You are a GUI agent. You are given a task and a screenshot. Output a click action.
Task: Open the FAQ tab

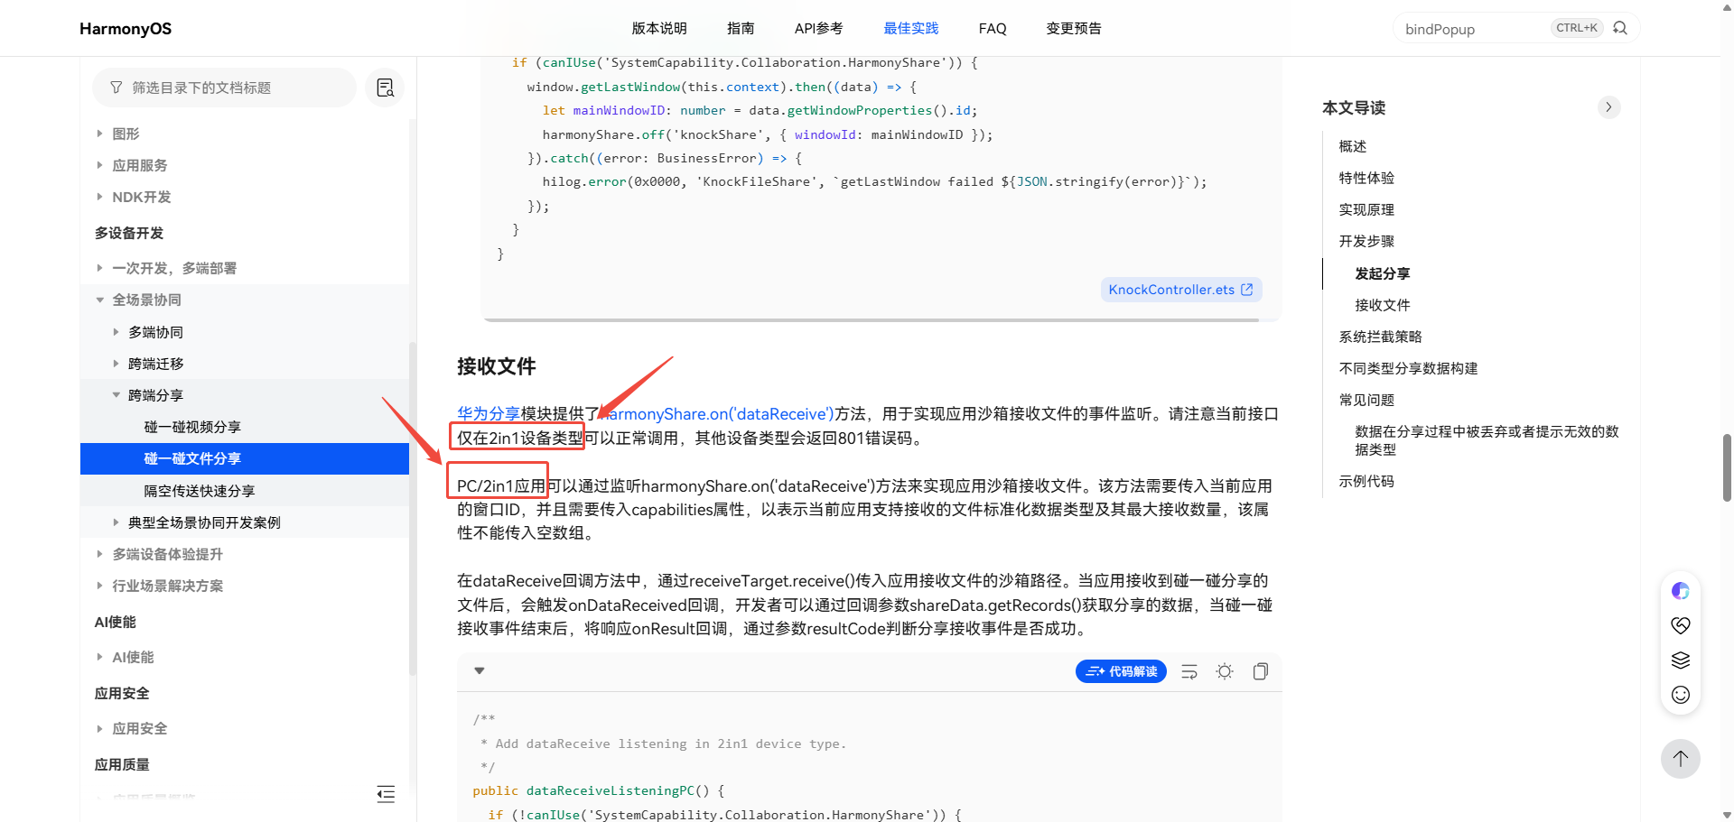coord(993,29)
